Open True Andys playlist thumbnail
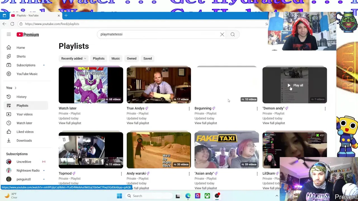358x201 pixels. (159, 85)
